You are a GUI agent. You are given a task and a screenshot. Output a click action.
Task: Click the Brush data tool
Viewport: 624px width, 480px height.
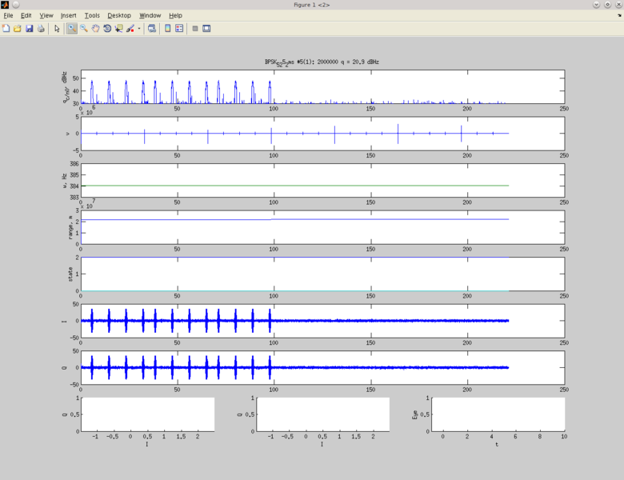130,29
